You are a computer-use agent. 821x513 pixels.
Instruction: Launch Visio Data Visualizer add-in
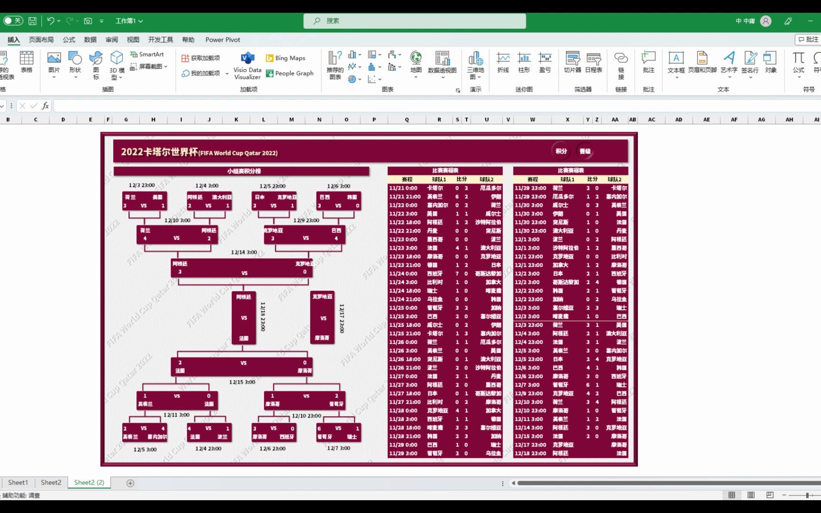tap(248, 65)
